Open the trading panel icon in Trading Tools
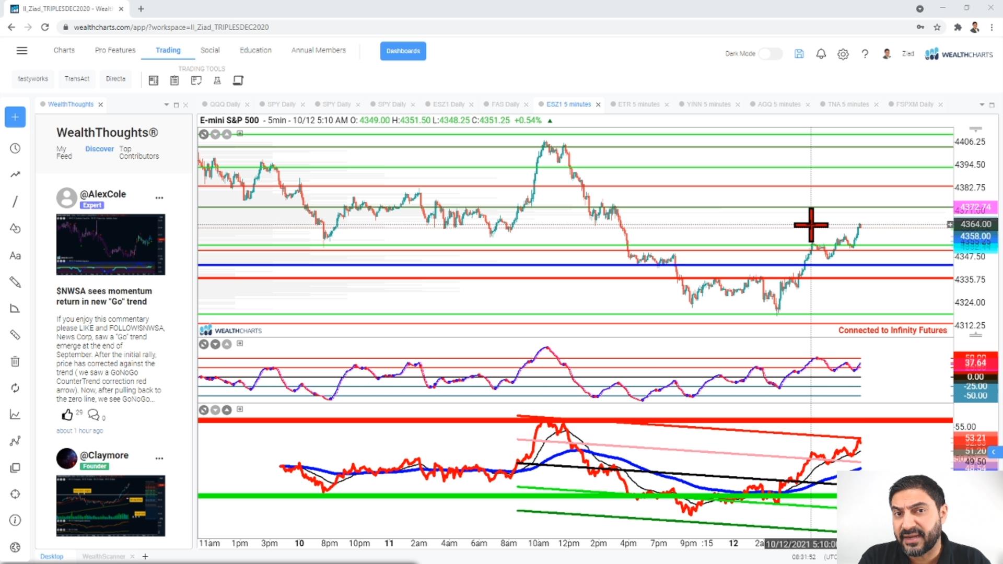This screenshot has height=564, width=1003. (x=154, y=80)
